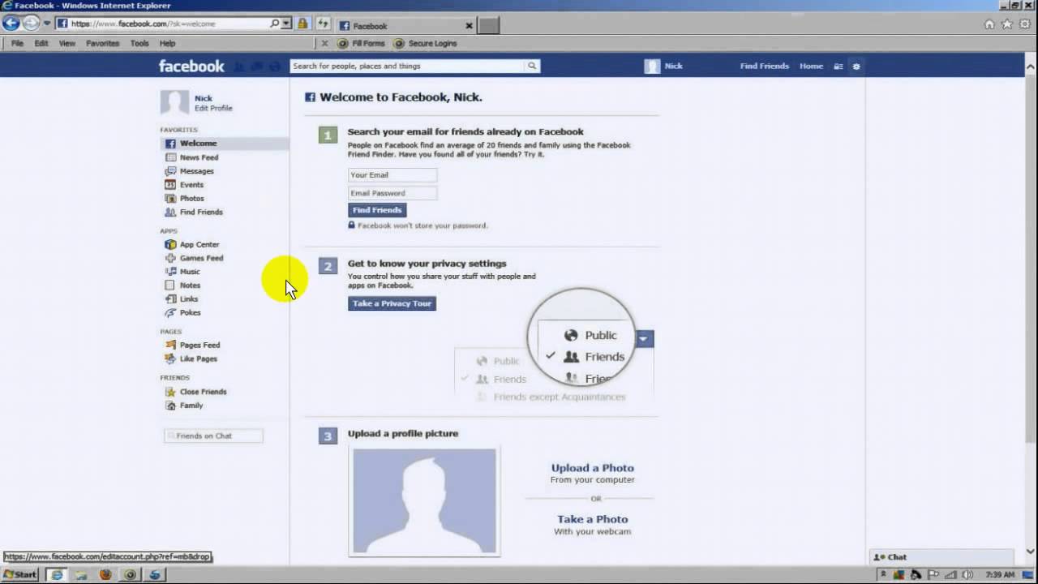Screen dimensions: 1038x584
Task: Click the Email Password field
Action: (392, 193)
